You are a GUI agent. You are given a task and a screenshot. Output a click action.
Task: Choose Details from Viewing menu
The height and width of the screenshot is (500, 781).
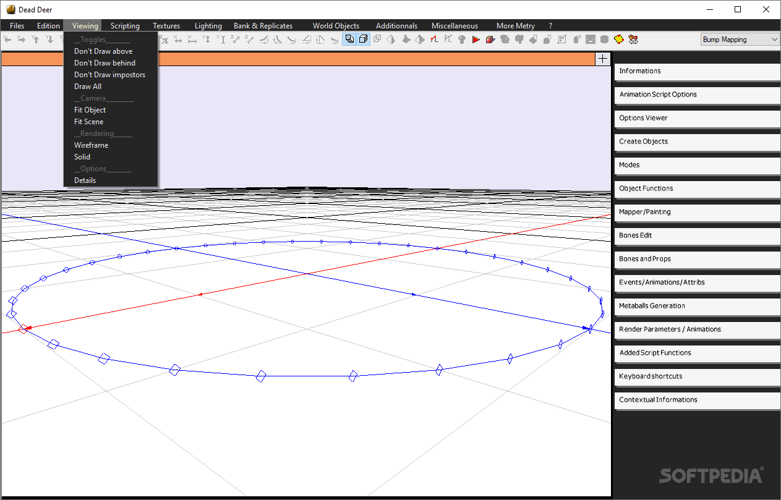(x=85, y=180)
